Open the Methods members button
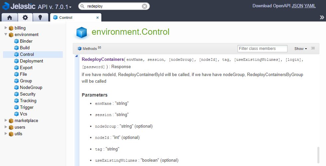326x166 pixels. click(x=89, y=48)
